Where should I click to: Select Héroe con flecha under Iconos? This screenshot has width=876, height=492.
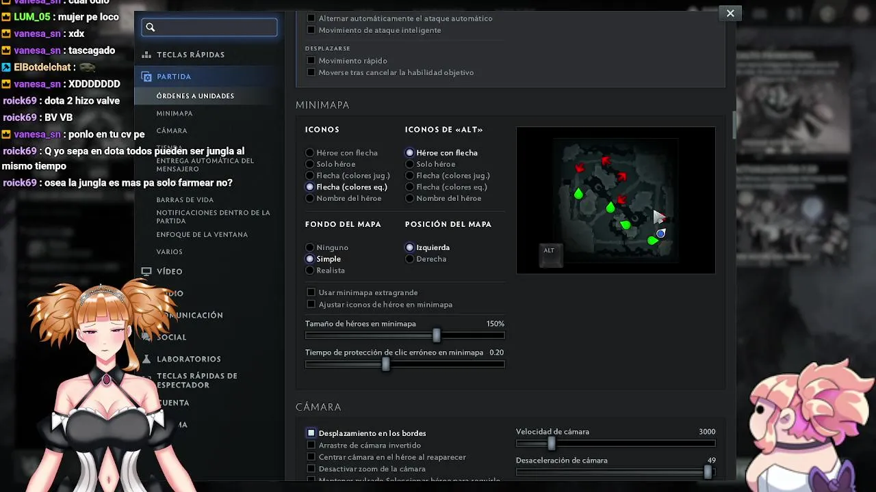310,153
